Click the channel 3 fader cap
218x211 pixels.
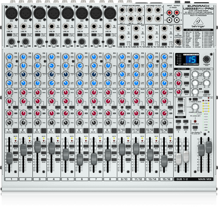coord(37,147)
